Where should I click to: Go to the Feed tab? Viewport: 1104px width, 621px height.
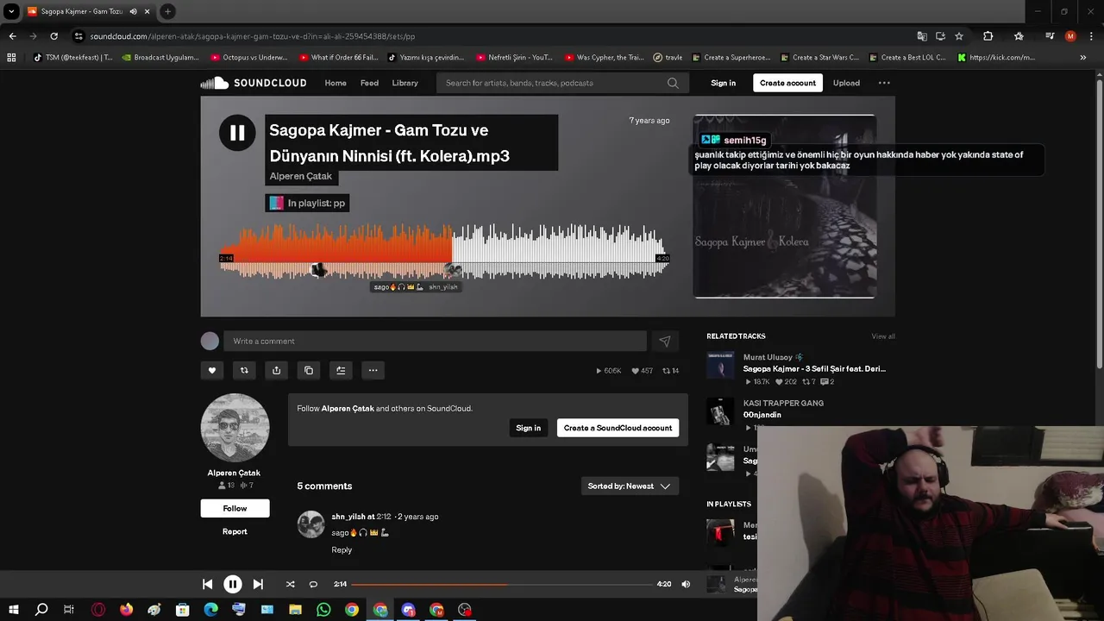369,83
